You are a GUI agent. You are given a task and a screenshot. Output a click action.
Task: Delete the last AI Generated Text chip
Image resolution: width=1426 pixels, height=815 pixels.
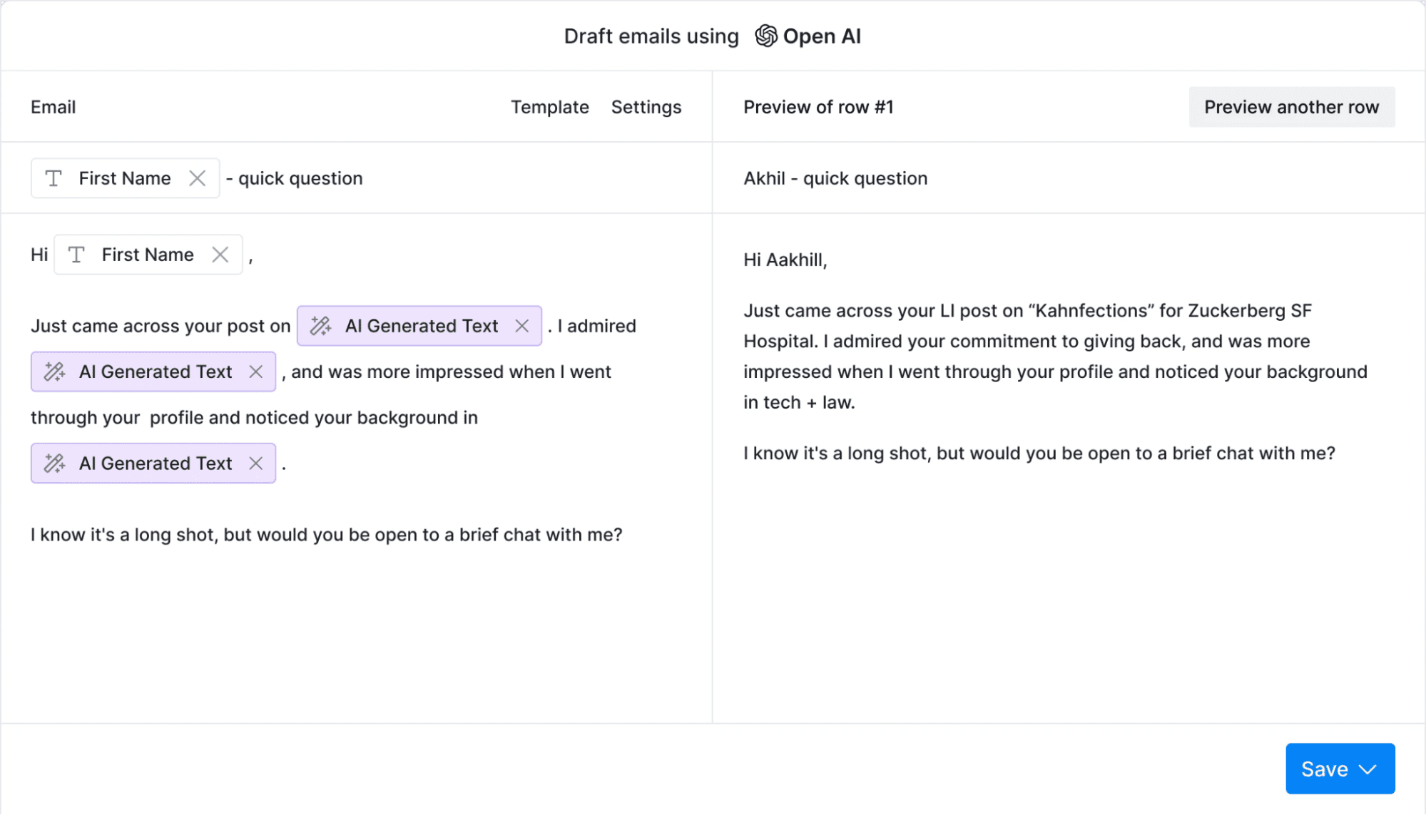(256, 463)
